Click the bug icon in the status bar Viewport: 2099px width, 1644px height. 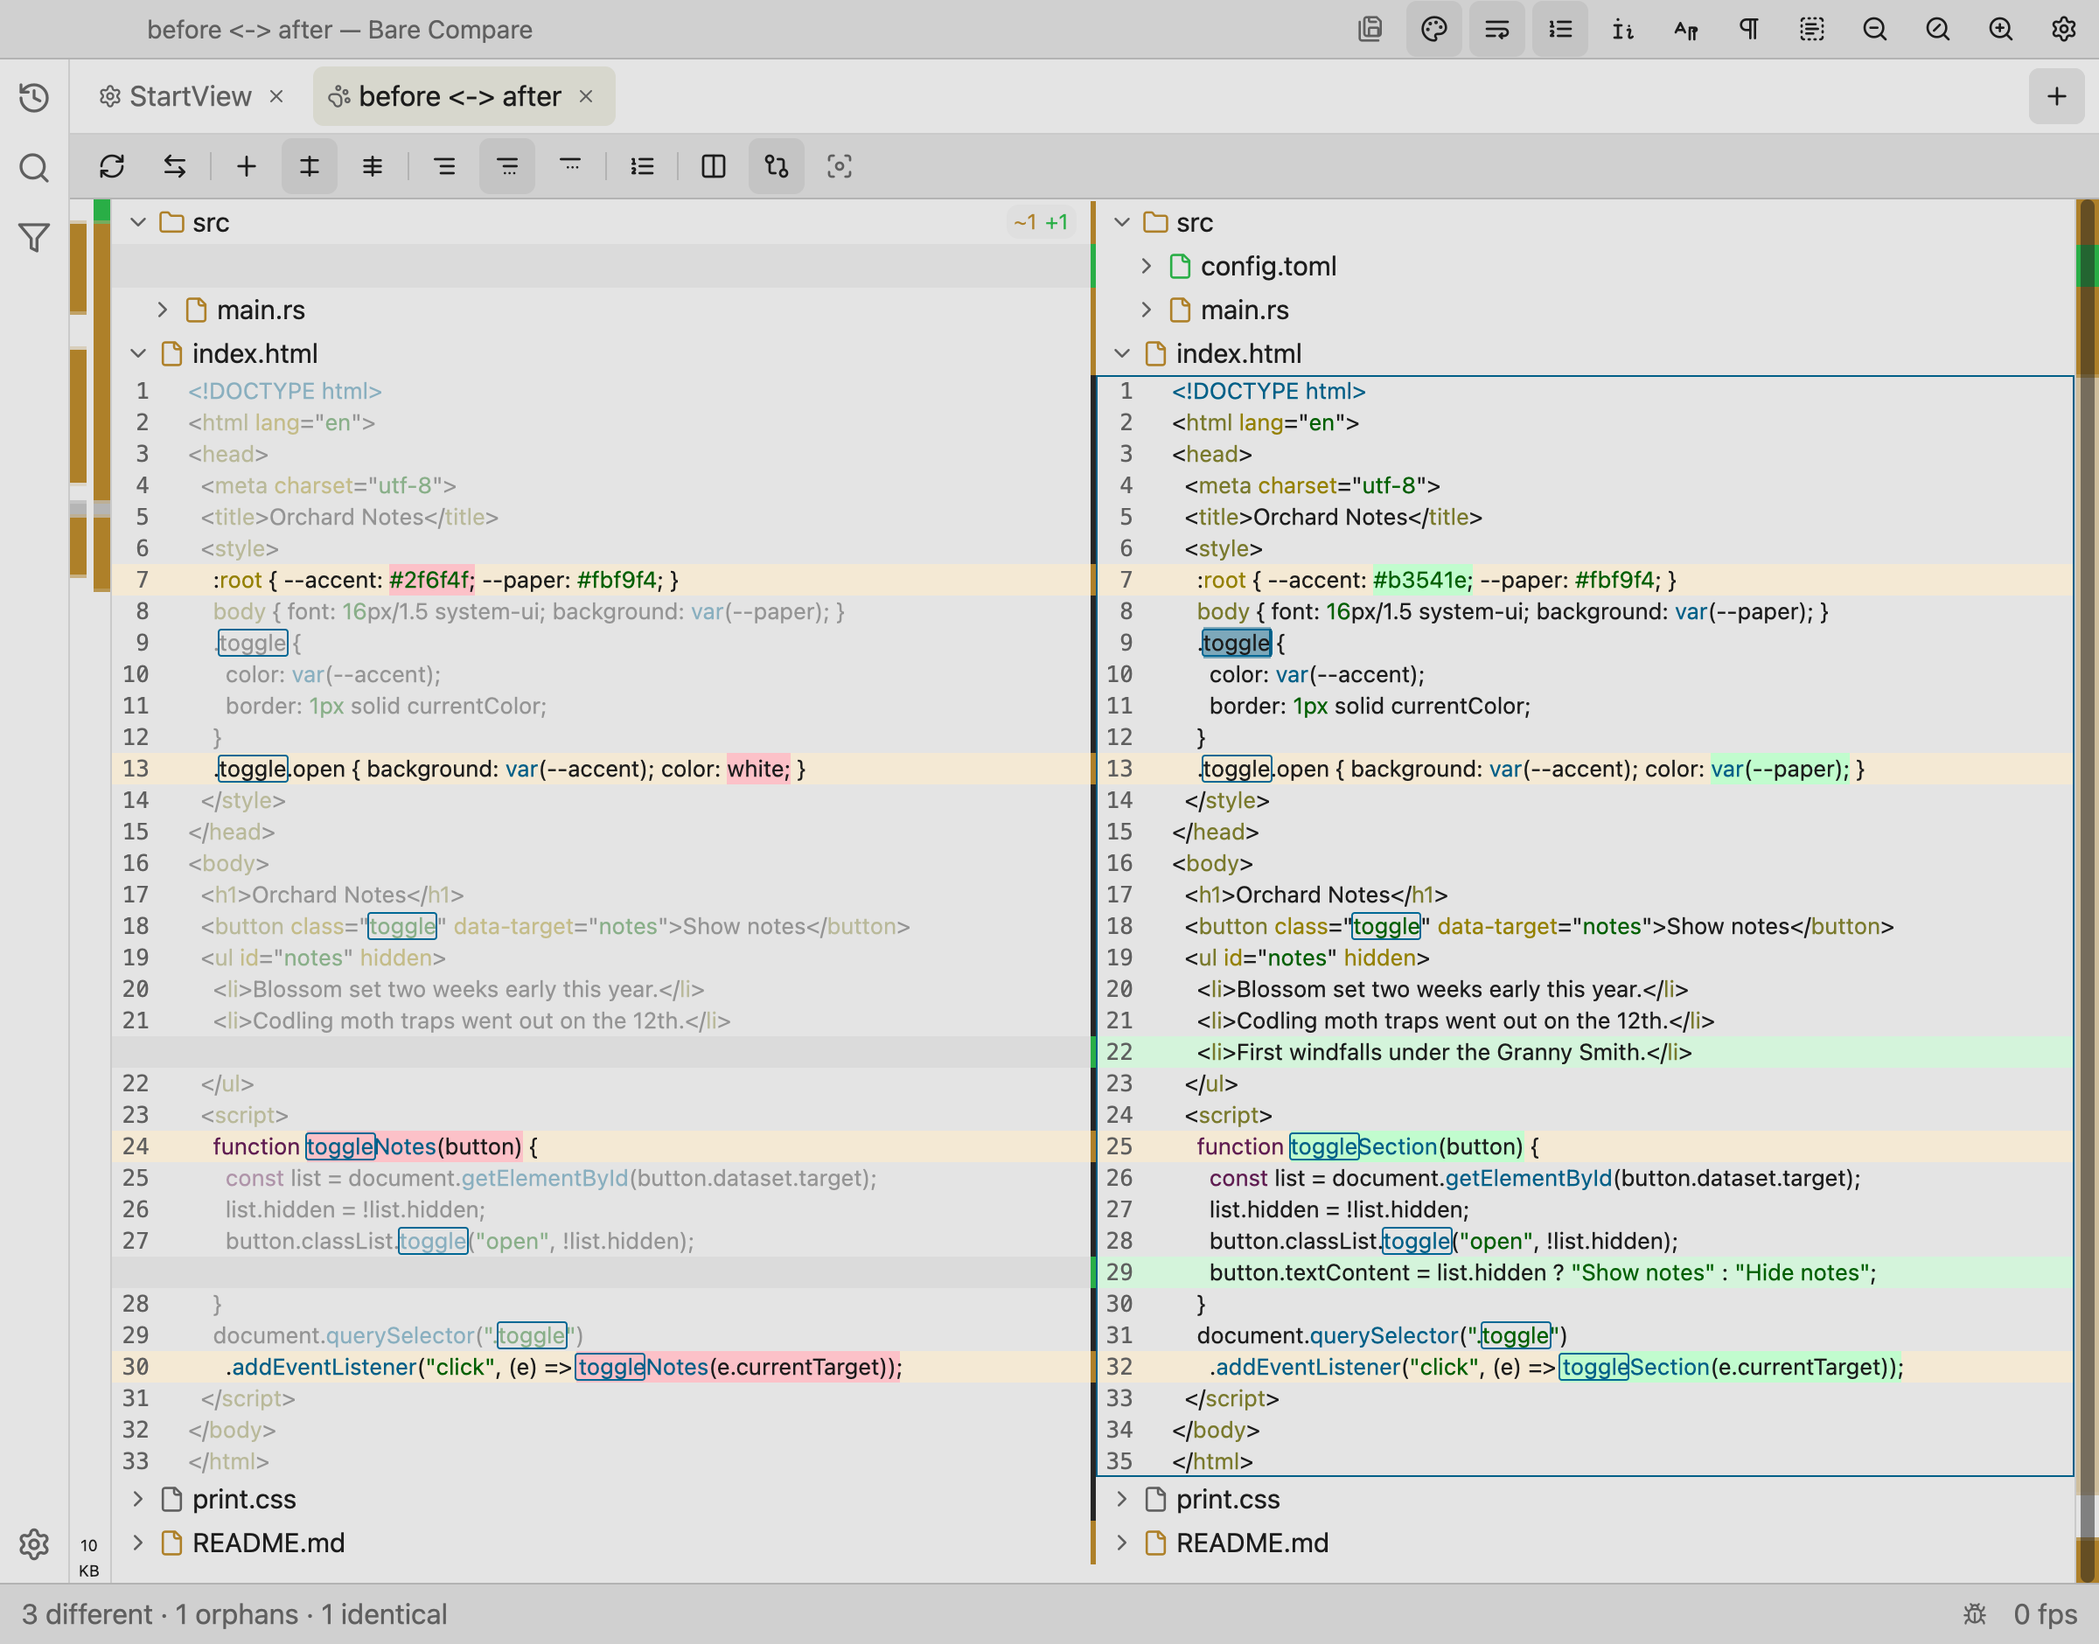(x=1975, y=1614)
